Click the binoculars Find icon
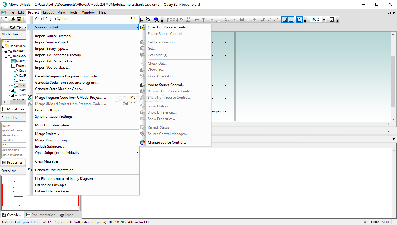 (148, 20)
